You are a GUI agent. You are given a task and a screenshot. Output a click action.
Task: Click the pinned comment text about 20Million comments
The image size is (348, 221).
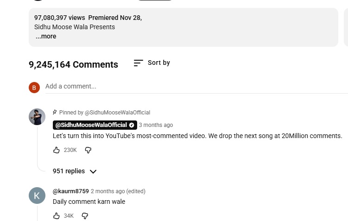tap(197, 136)
